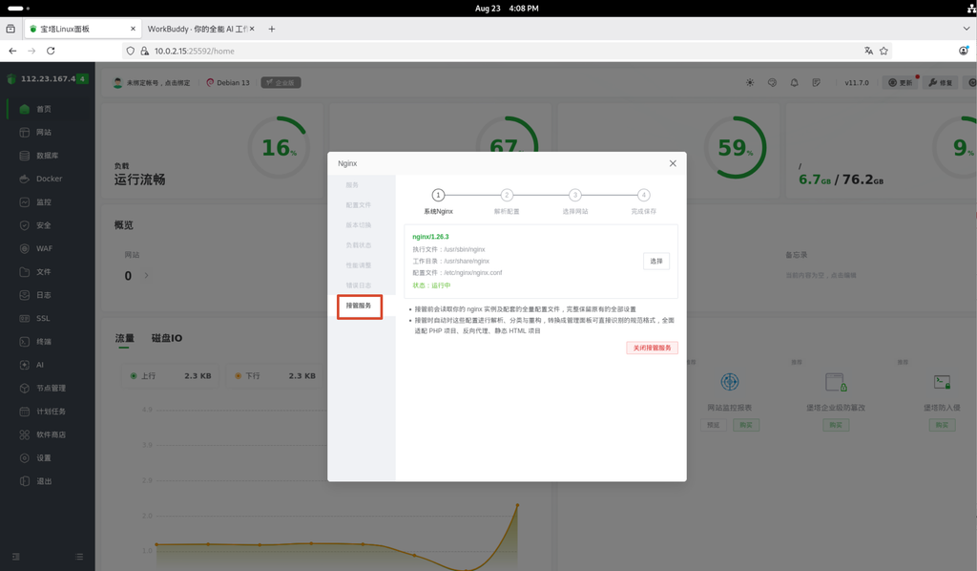The width and height of the screenshot is (977, 571).
Task: Collapse the sidebar using bottom-left icon
Action: 16,556
